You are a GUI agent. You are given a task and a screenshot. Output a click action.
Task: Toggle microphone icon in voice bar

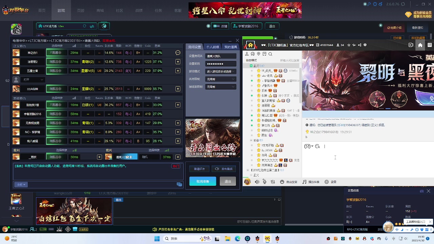click(264, 182)
